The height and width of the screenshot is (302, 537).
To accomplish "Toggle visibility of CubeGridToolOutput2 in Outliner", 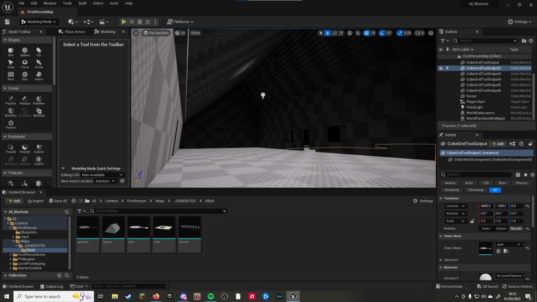I will tap(441, 68).
